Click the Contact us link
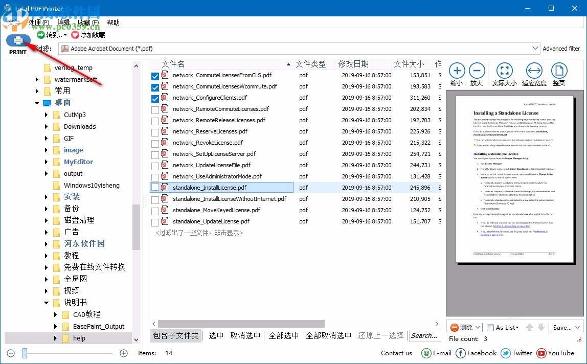The image size is (587, 364). (396, 353)
